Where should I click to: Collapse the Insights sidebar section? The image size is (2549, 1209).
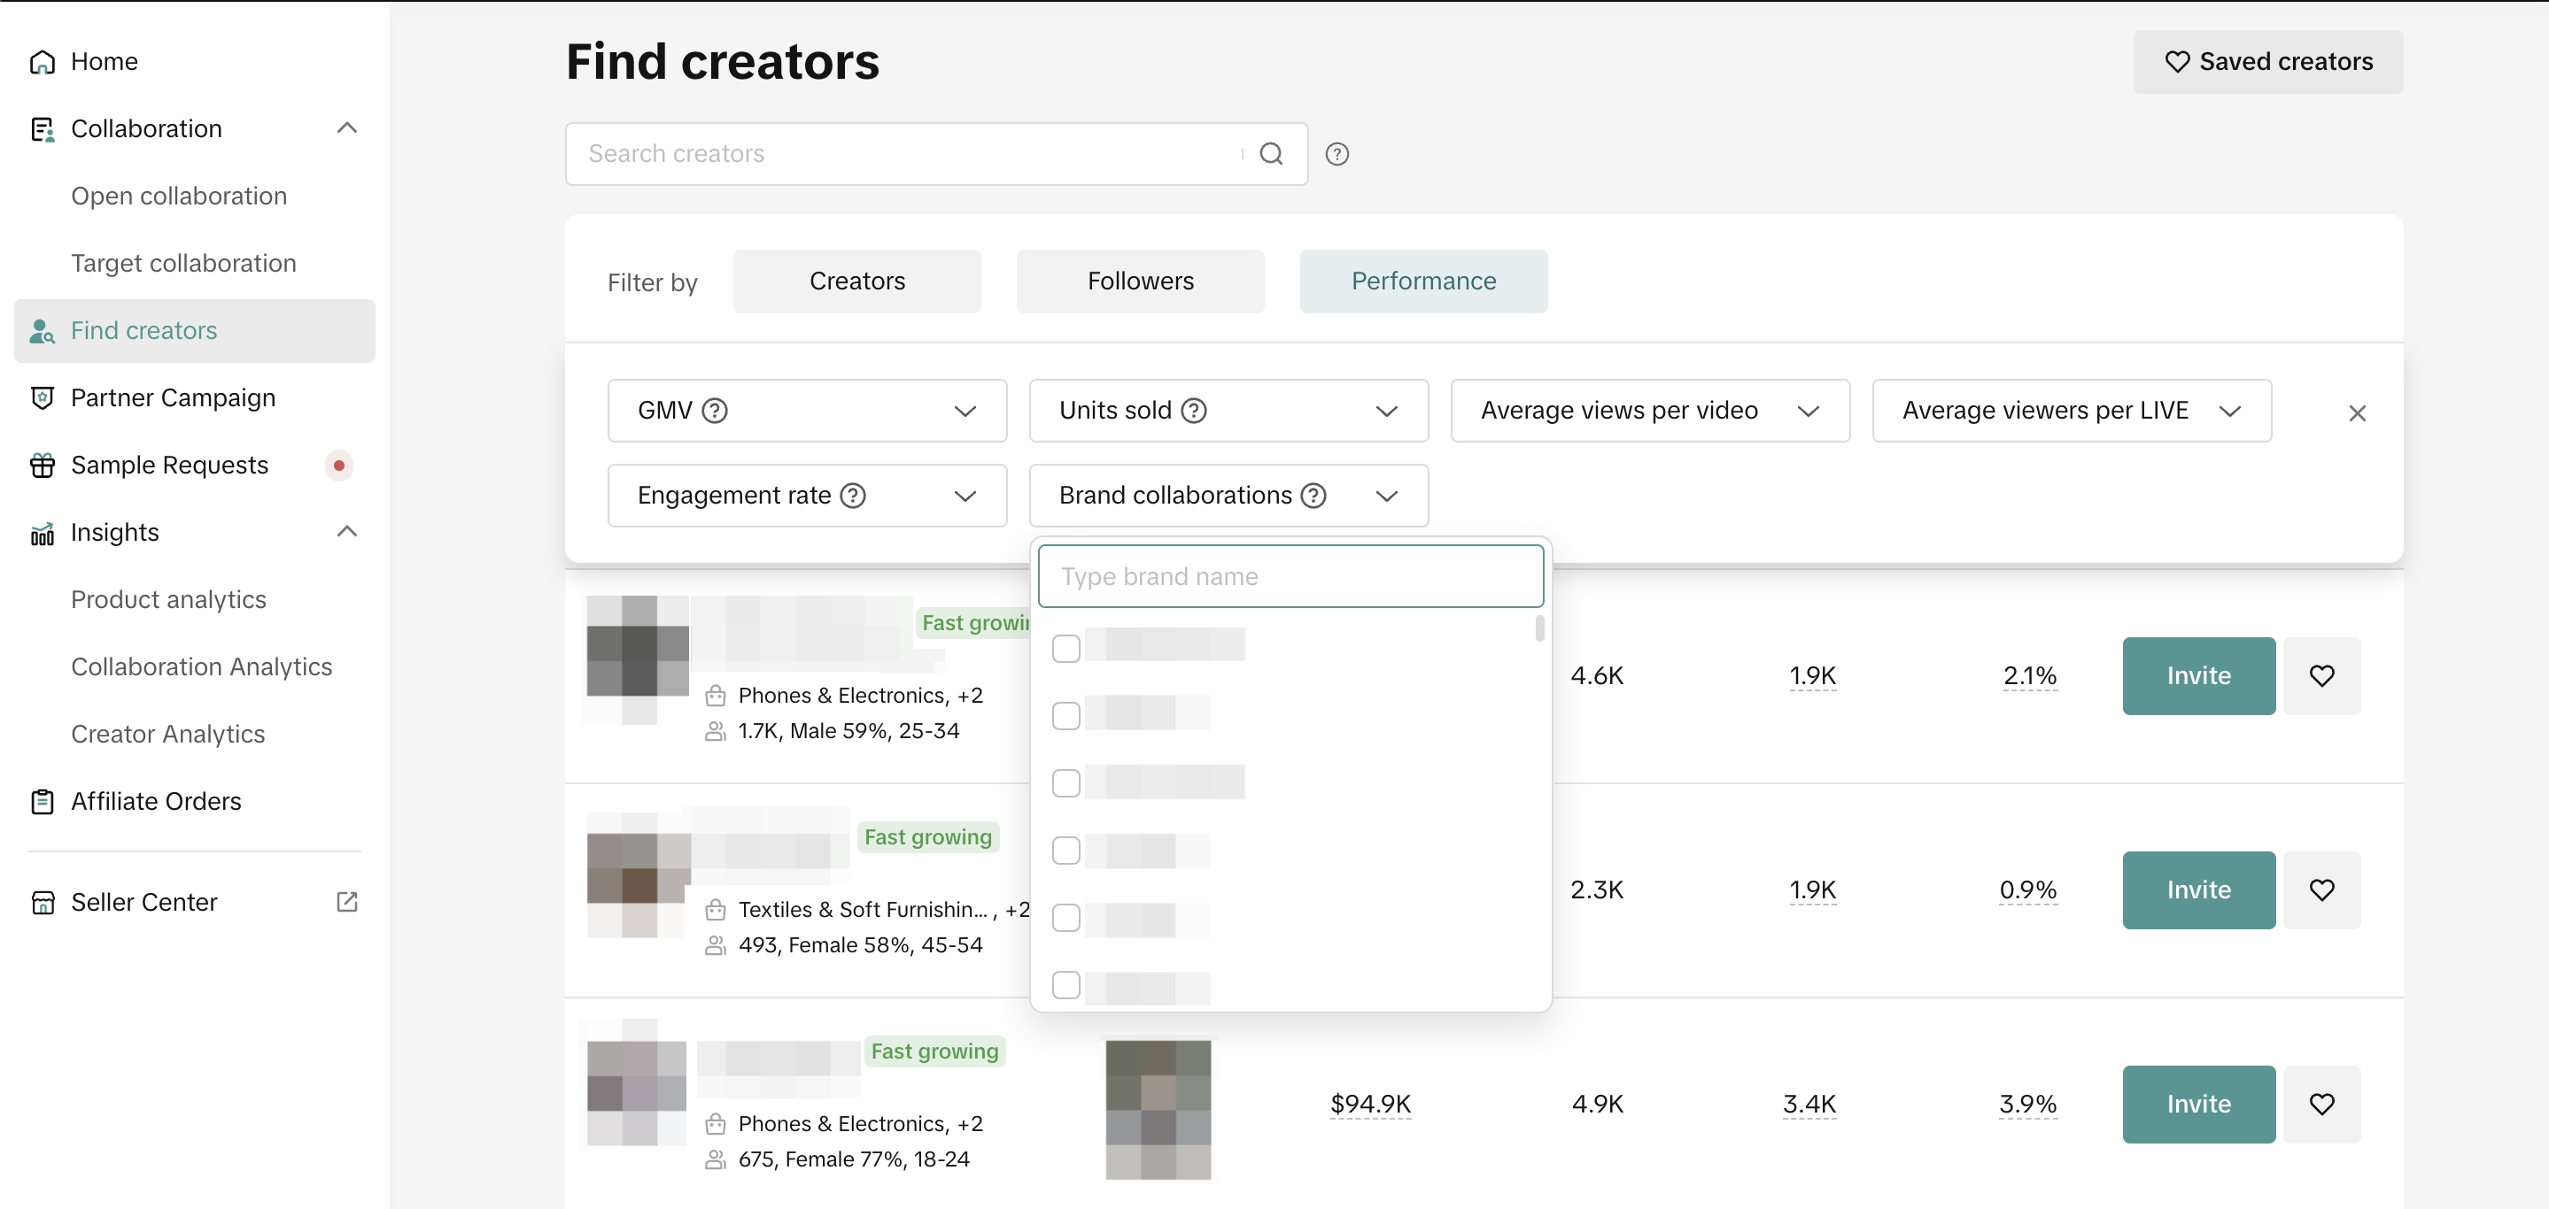tap(346, 532)
